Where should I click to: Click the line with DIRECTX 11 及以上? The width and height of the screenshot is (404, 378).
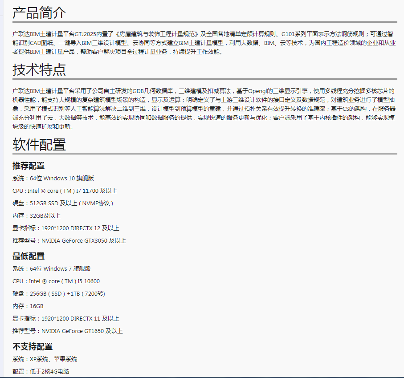(66, 318)
